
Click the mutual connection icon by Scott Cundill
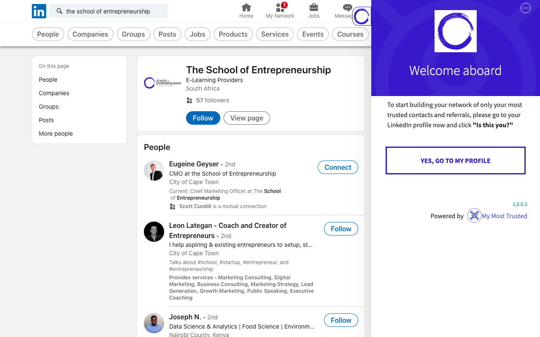point(173,206)
